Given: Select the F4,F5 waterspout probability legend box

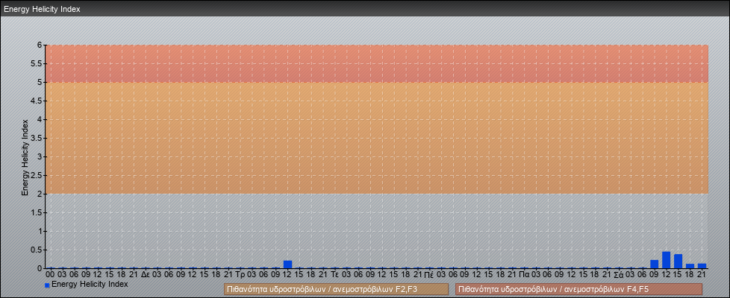Looking at the screenshot, I should coord(578,289).
